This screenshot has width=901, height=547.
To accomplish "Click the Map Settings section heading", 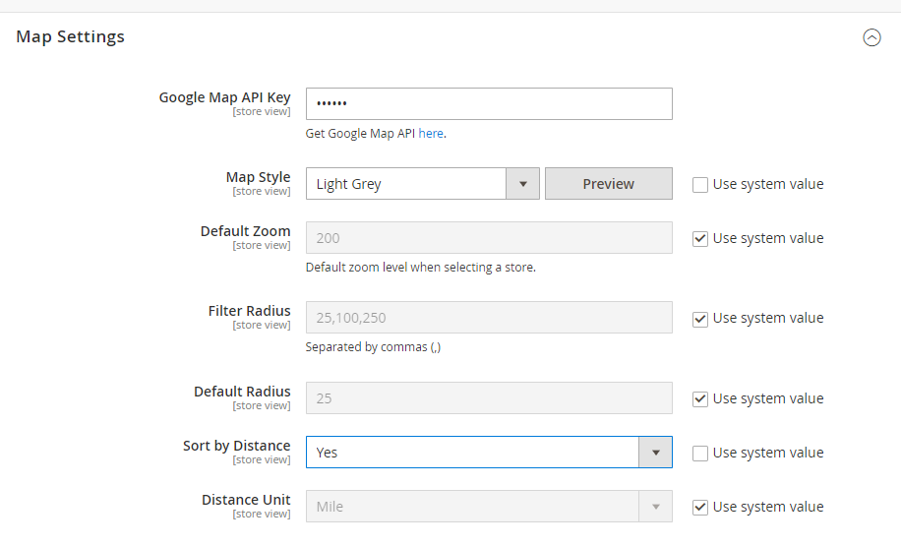I will [x=71, y=37].
